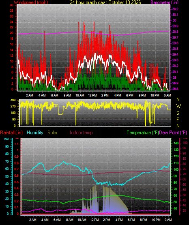Click the Dew Point (°F) legend label
Viewport: 189px width, 225px height.
173,133
